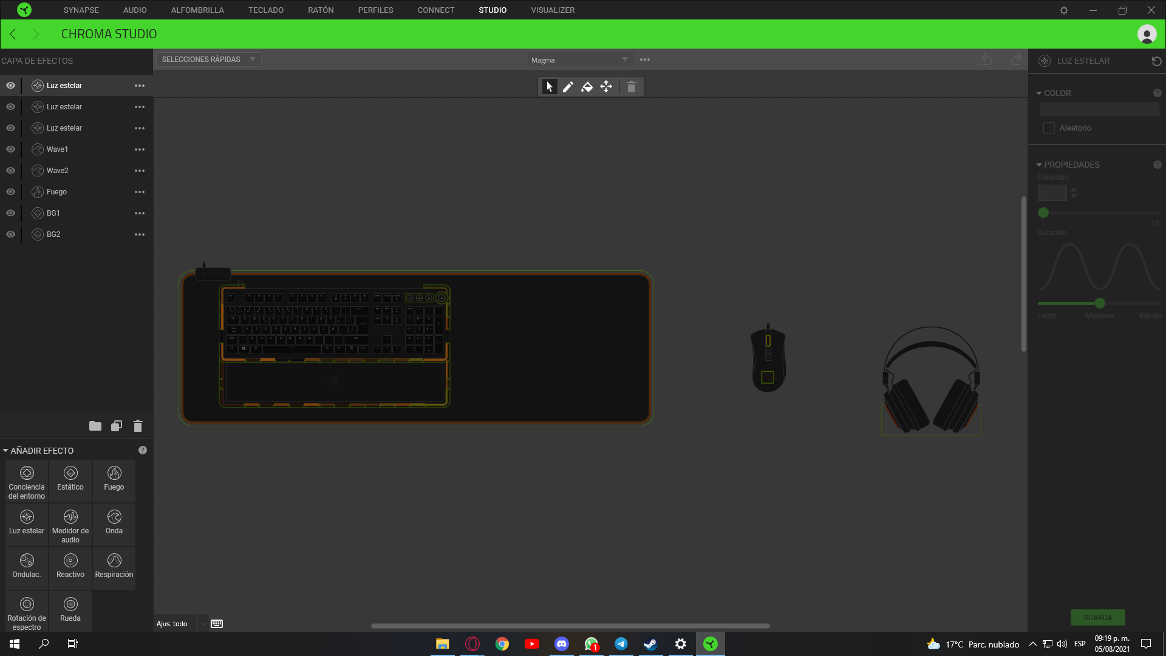Open more options beside Magma profile
The image size is (1166, 656).
[x=645, y=60]
